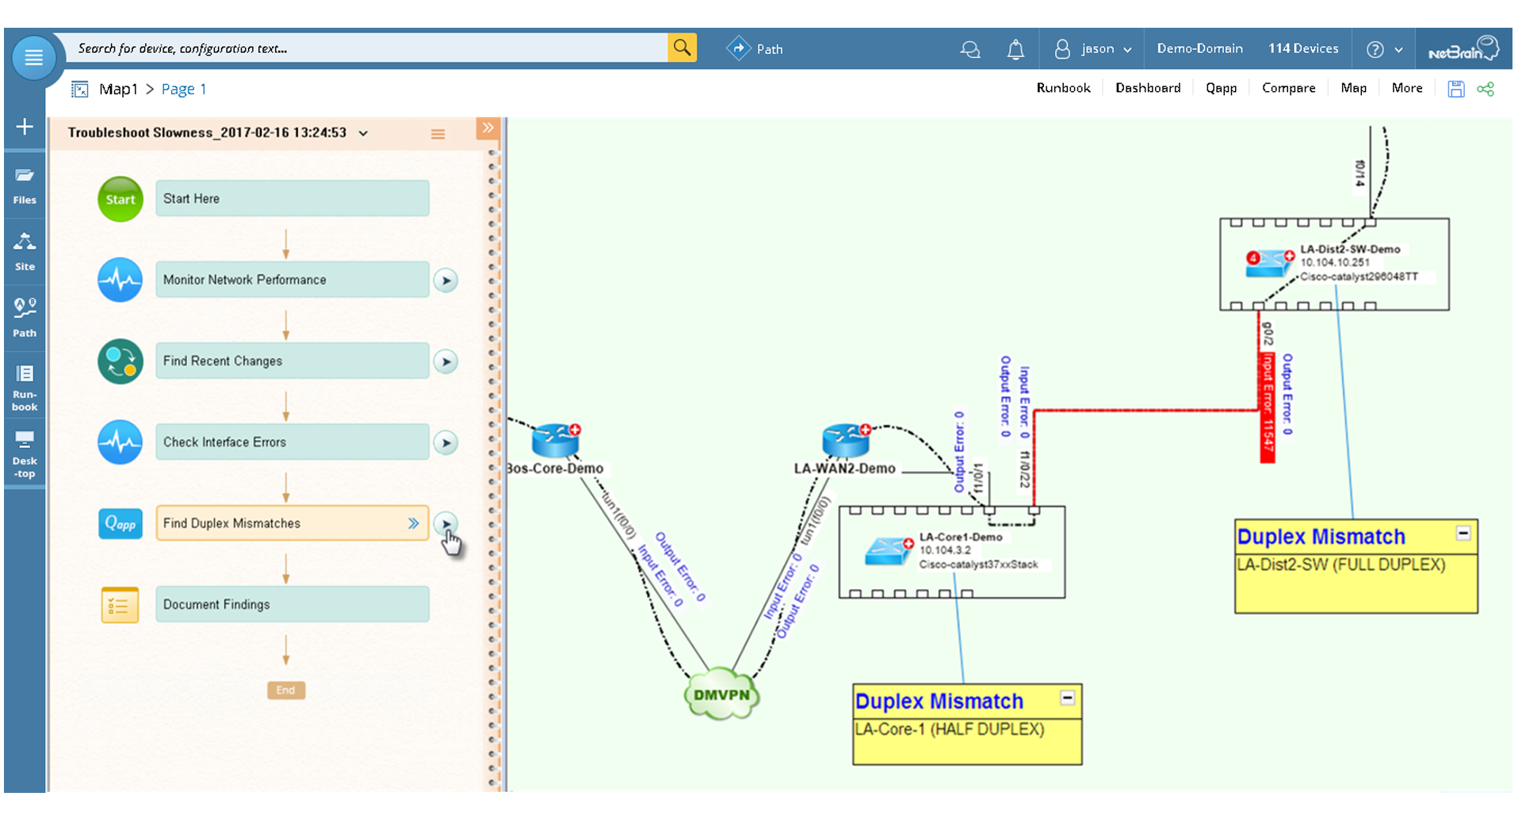
Task: Open Site in the left sidebar
Action: pos(25,251)
